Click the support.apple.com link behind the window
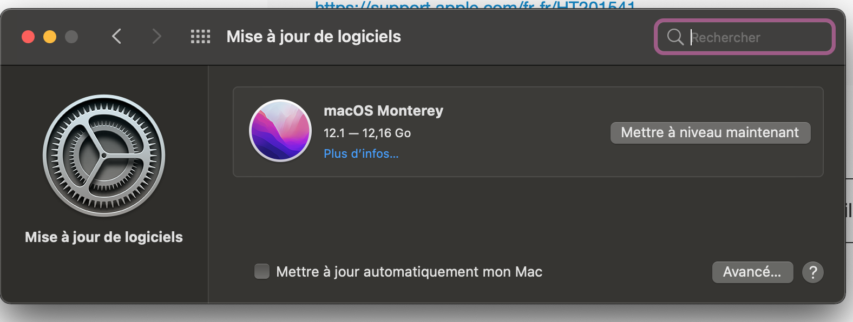 (475, 5)
